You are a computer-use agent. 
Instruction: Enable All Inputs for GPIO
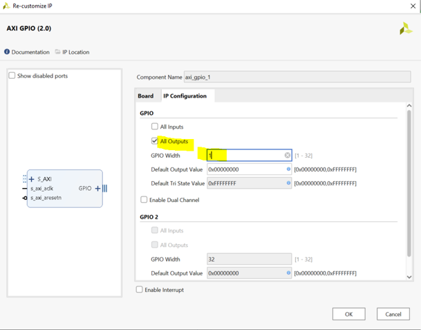tap(155, 126)
